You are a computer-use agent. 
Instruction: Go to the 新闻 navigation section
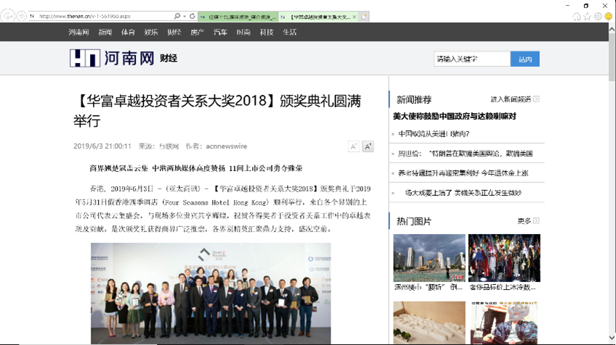click(x=105, y=32)
